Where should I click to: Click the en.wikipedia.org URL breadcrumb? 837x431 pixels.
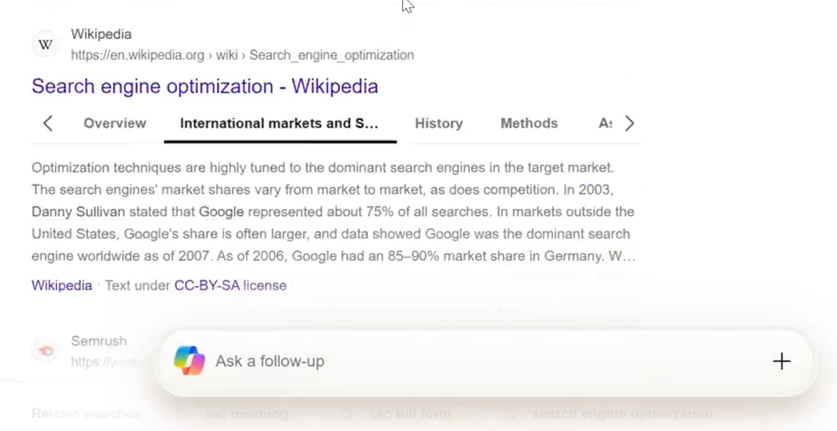pos(242,55)
